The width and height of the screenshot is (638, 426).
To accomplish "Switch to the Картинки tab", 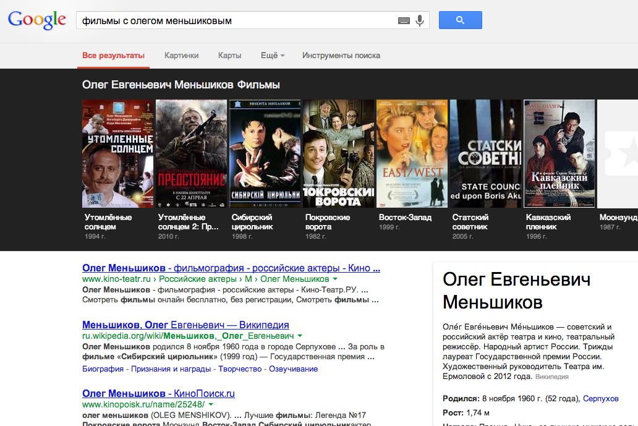I will pyautogui.click(x=182, y=55).
